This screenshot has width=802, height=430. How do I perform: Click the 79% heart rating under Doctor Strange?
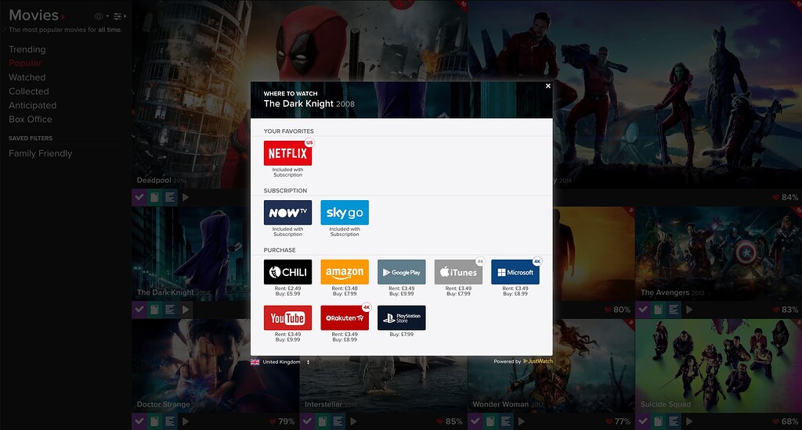[x=281, y=421]
